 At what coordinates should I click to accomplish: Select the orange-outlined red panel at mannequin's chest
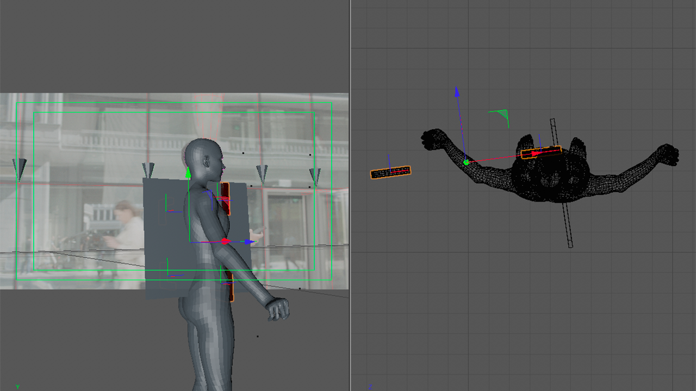click(x=225, y=198)
